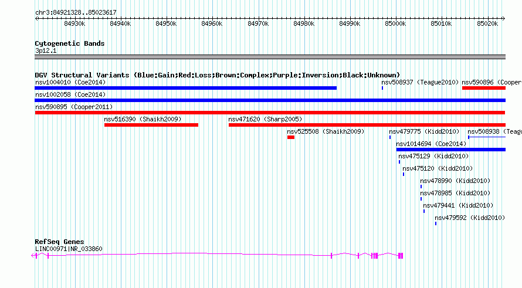Click the nsv590896 red bar at top right
This screenshot has width=522, height=288.
pos(484,88)
